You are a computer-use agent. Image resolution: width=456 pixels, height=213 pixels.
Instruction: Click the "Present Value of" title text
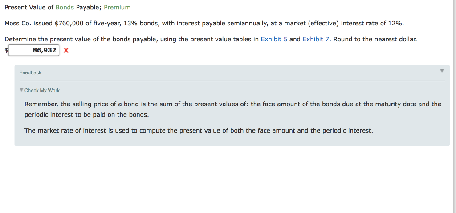[29, 8]
